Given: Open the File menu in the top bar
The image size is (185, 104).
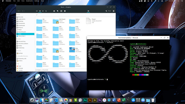Looking at the screenshot, I should [14, 1].
